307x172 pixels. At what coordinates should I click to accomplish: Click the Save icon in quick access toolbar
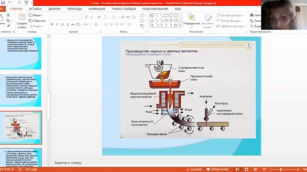pos(3,3)
